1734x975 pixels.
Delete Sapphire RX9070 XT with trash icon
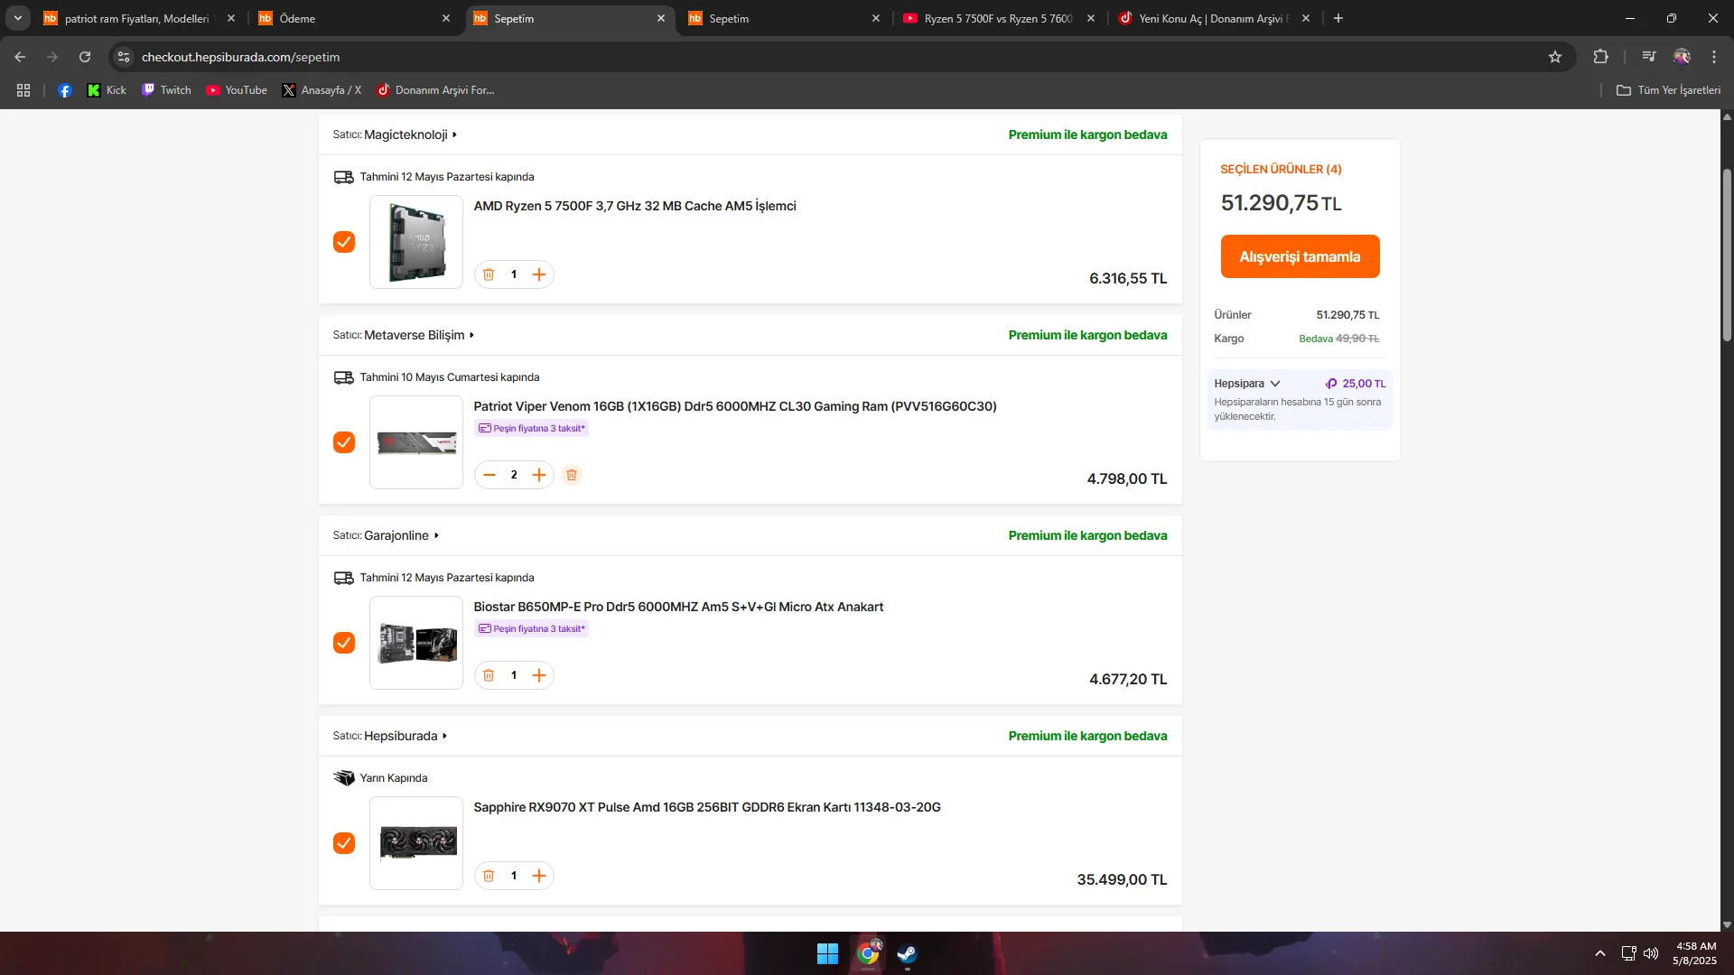pos(489,876)
